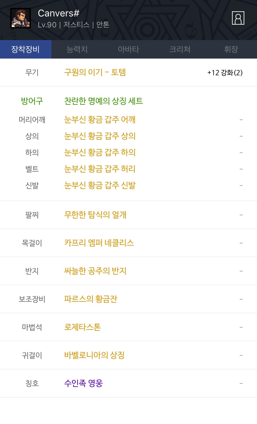Image resolution: width=257 pixels, height=424 pixels.
Task: View 눈부신 황금 갑주 상의 item
Action: point(100,136)
